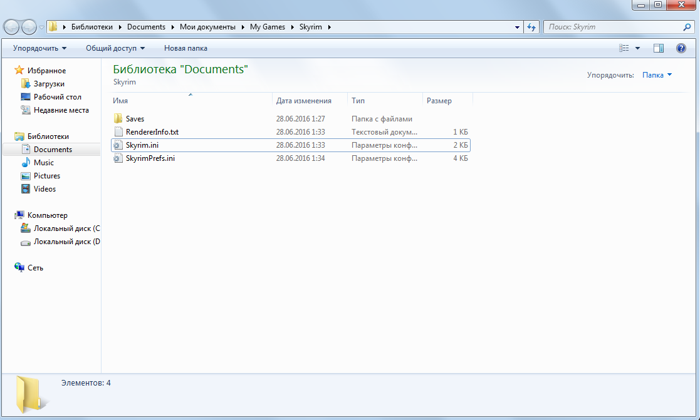Click the Локальный диск (C drive icon
The width and height of the screenshot is (700, 420).
pyautogui.click(x=26, y=228)
